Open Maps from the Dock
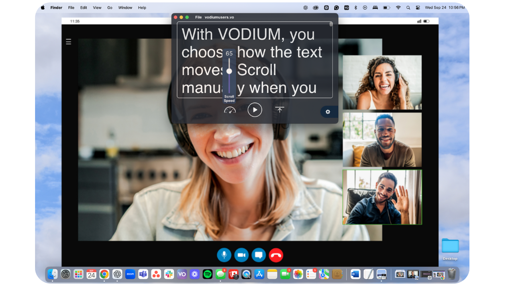Image resolution: width=510 pixels, height=286 pixels. [x=324, y=274]
